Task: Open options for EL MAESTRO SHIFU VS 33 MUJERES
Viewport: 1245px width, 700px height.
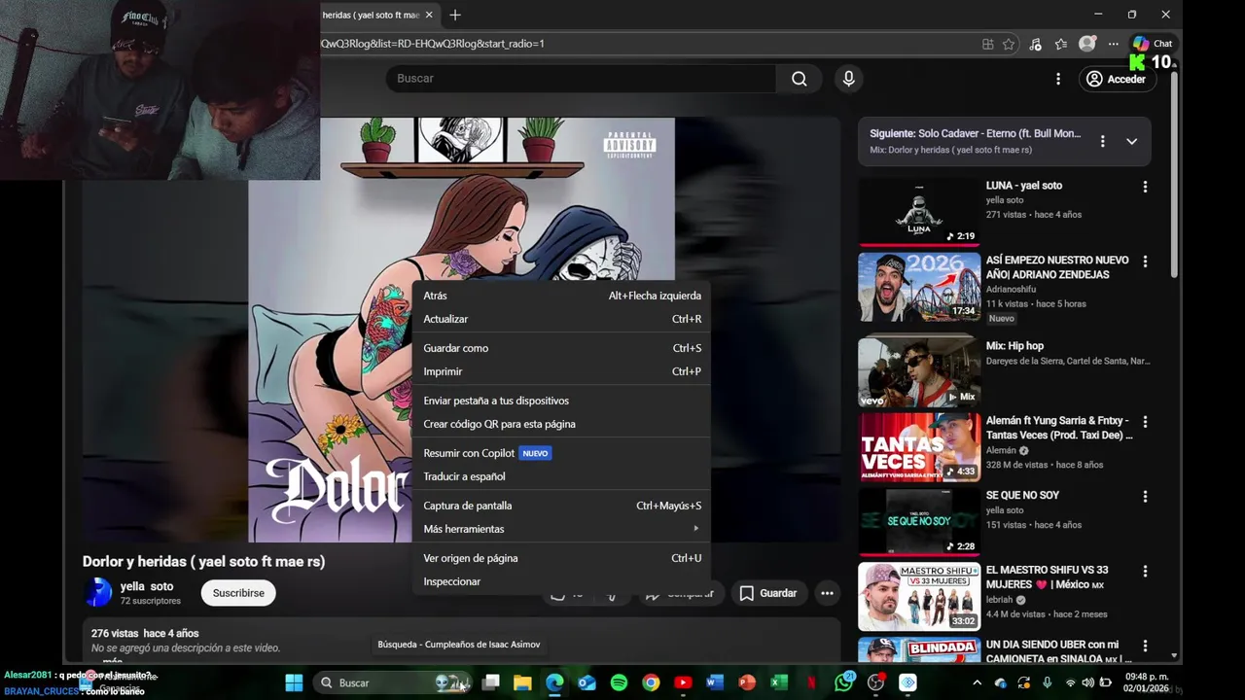Action: [x=1145, y=571]
